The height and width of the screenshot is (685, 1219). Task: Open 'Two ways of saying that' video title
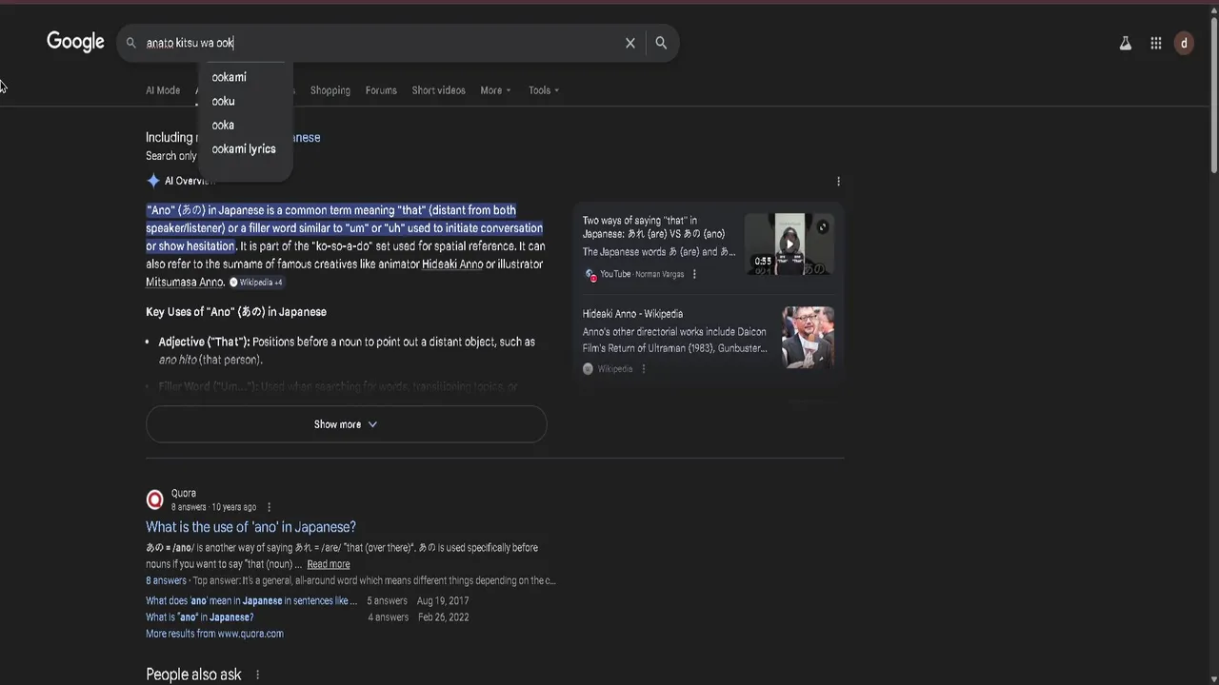(x=653, y=227)
